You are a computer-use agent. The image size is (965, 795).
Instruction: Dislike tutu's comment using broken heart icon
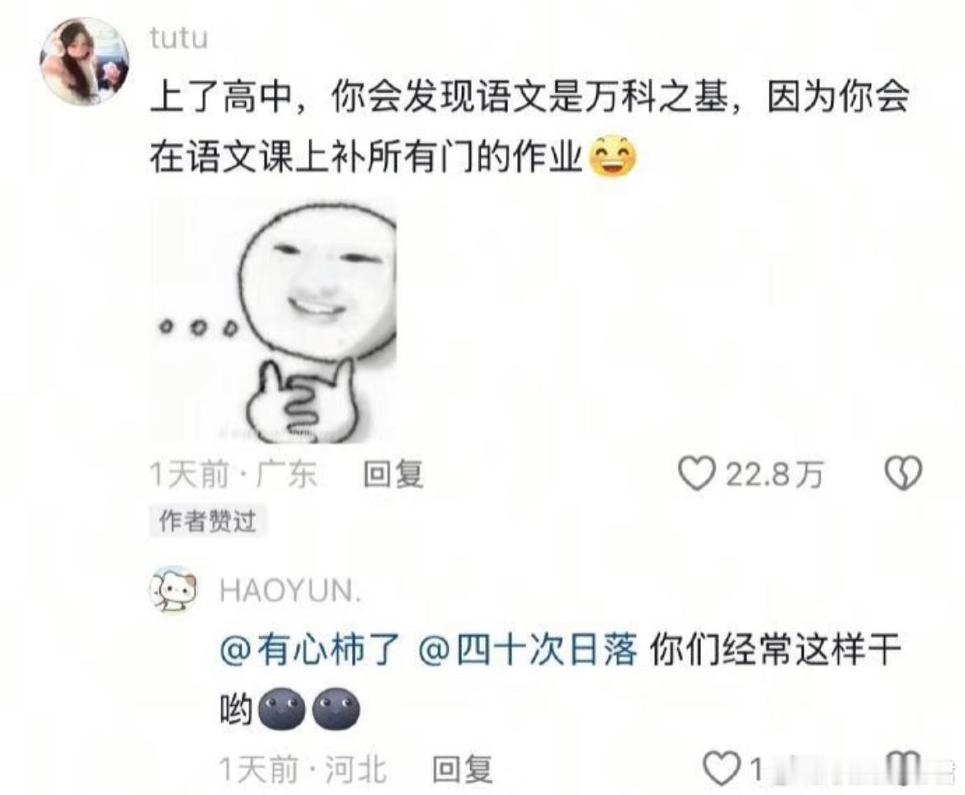click(x=903, y=474)
